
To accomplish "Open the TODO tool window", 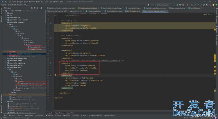I will pos(20,116).
